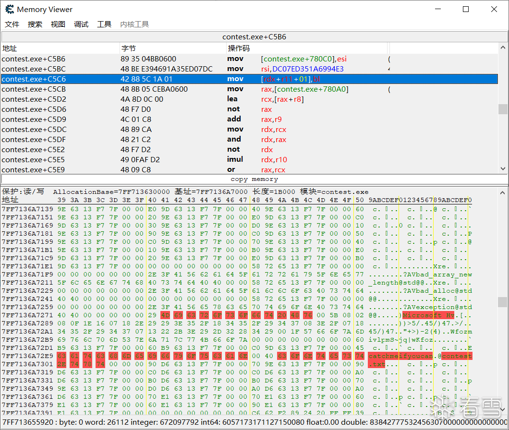509x430 pixels.
Task: Close the Memory Viewer window
Action: click(494, 9)
